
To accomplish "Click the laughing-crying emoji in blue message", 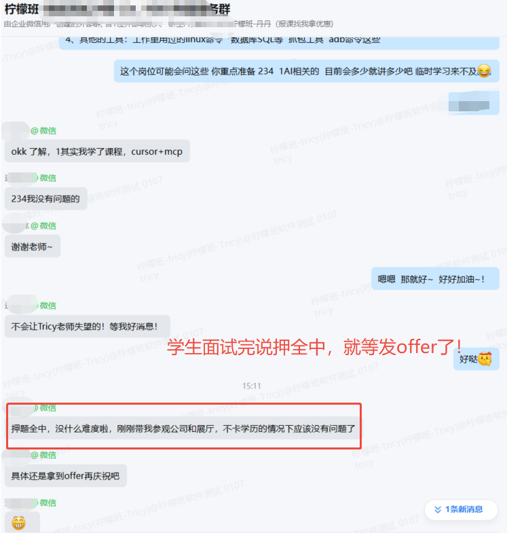I will pos(484,71).
